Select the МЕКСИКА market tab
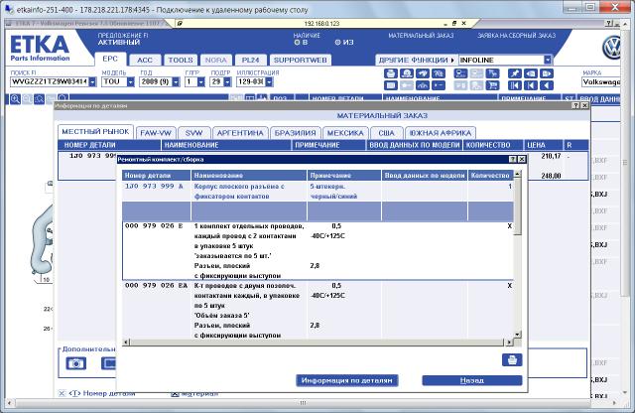The height and width of the screenshot is (413, 635). (345, 133)
